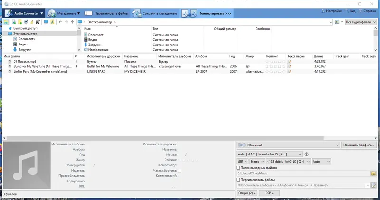Click the filename pattern <Исполнитель альбома> field

click(303, 185)
